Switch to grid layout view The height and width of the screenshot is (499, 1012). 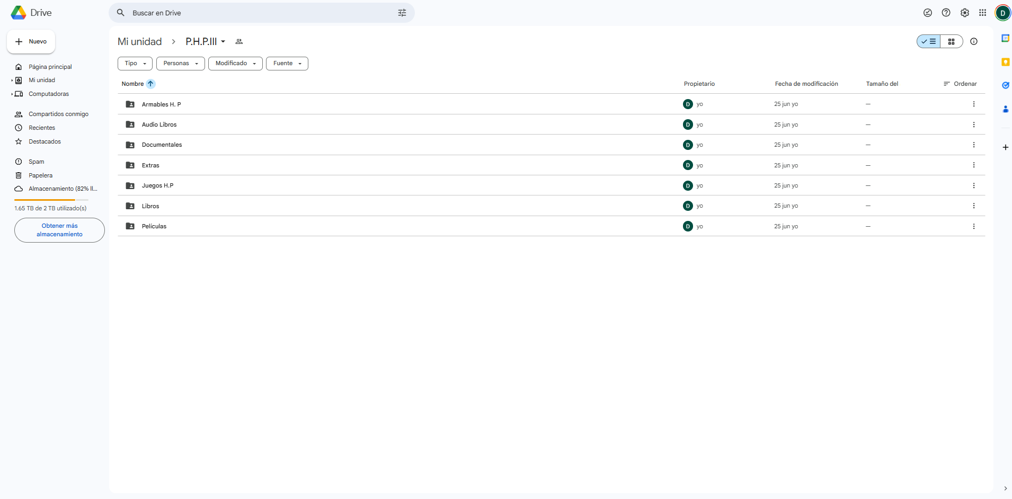point(951,41)
